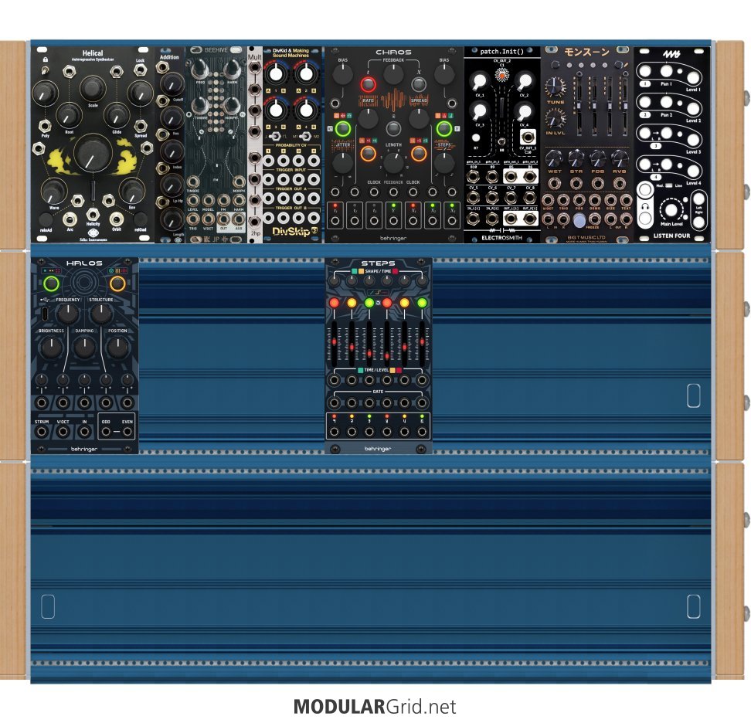The width and height of the screenshot is (751, 723).
Task: Flip the DivSkip L/FL toggle switch
Action: (275, 137)
